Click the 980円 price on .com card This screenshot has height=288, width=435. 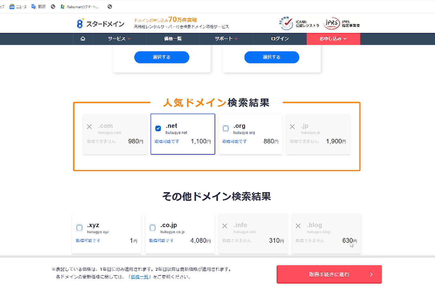point(136,141)
